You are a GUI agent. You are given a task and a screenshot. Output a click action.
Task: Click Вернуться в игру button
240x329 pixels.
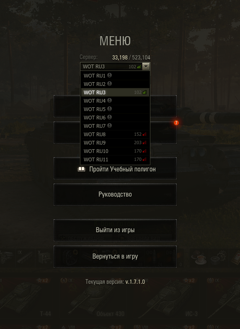(x=115, y=256)
